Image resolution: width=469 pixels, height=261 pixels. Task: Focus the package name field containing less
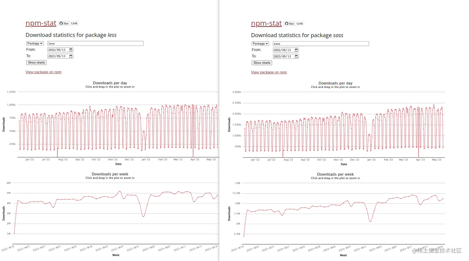click(96, 43)
